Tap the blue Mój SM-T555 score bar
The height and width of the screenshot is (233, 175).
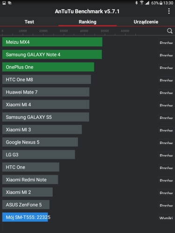[x=25, y=217]
